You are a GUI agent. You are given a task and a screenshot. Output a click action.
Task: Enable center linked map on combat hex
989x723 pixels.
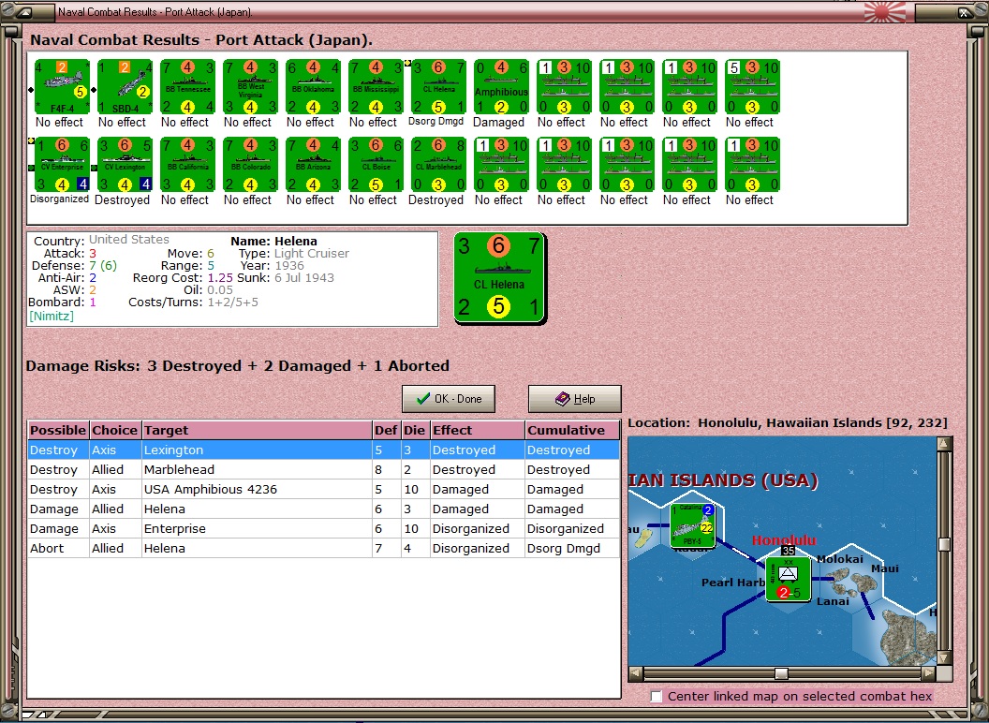[656, 696]
